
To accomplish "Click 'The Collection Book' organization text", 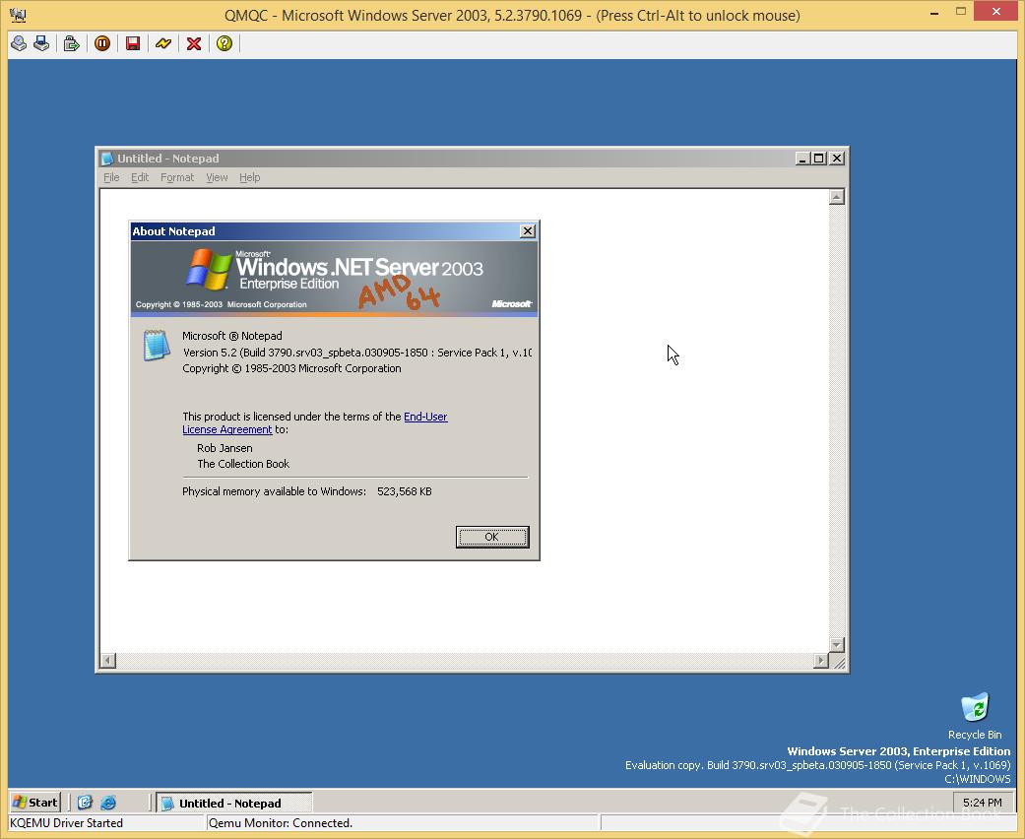I will tap(243, 464).
